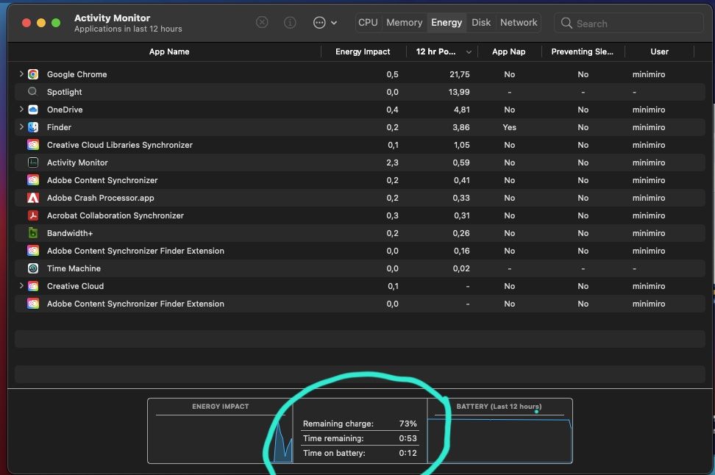Open the ellipsis action dropdown menu

pos(324,23)
